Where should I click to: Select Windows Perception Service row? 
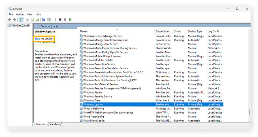click(151, 64)
